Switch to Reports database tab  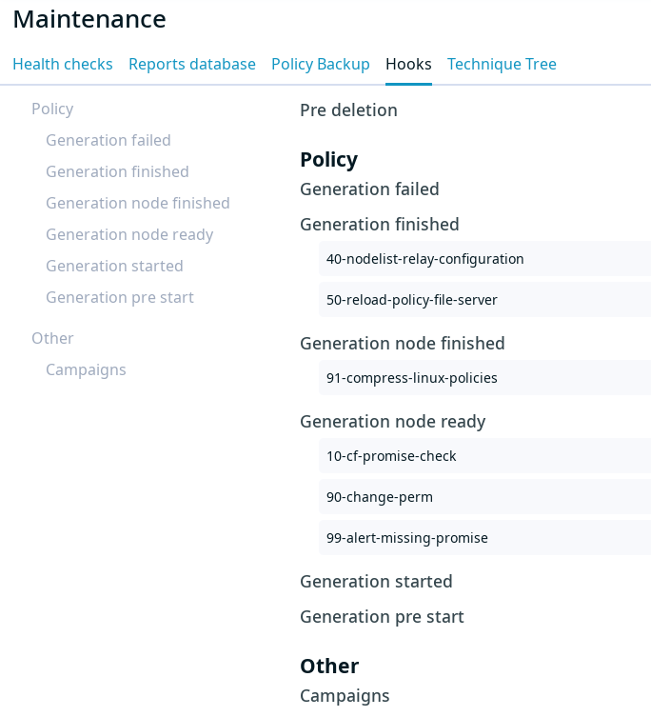(x=192, y=64)
